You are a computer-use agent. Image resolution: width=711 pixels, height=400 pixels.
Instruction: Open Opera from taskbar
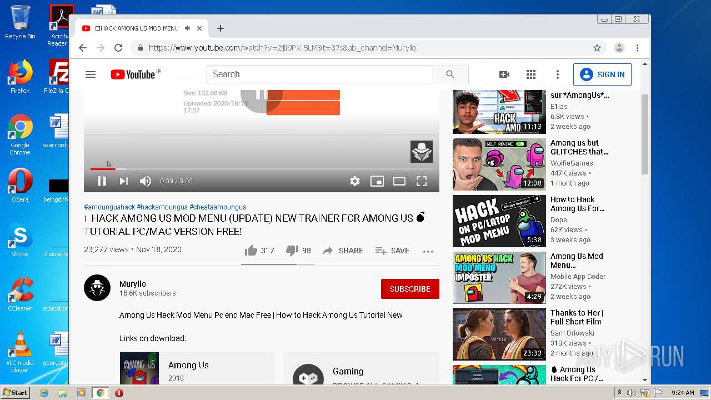coord(119,393)
